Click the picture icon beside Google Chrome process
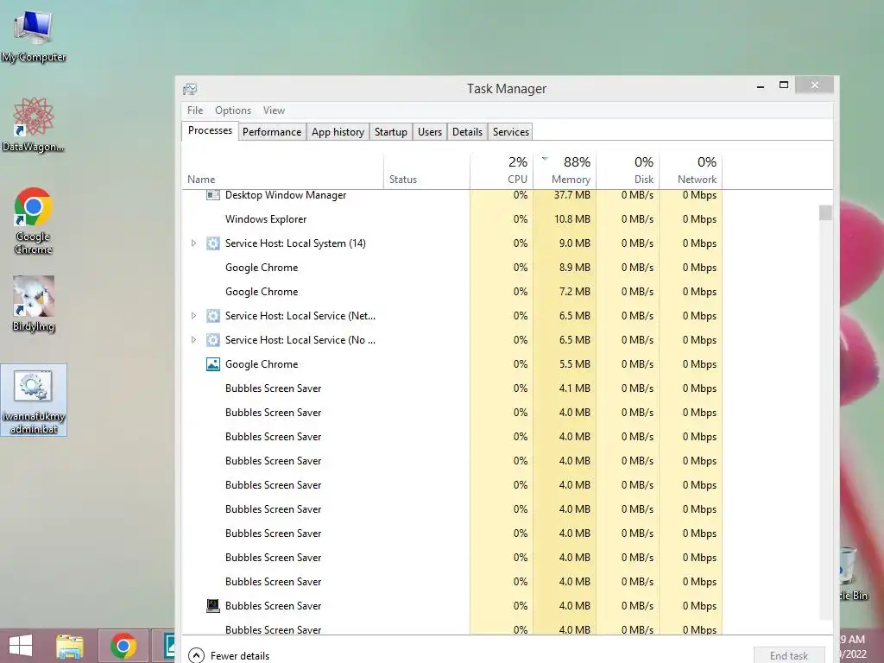The width and height of the screenshot is (884, 663). tap(212, 364)
